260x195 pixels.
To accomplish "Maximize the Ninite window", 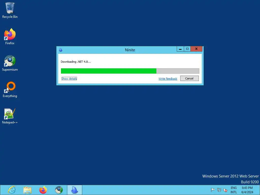I will click(x=187, y=49).
